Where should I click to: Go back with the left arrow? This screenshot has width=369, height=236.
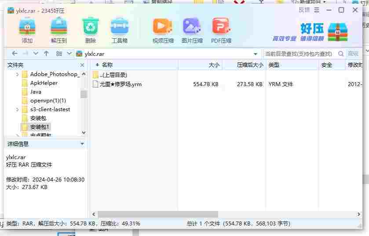pos(15,54)
